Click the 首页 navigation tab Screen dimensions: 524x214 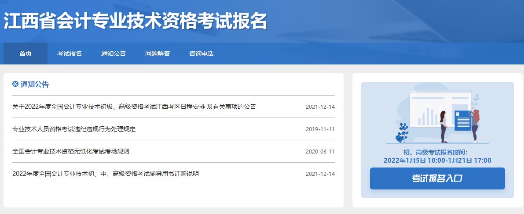[x=26, y=53]
